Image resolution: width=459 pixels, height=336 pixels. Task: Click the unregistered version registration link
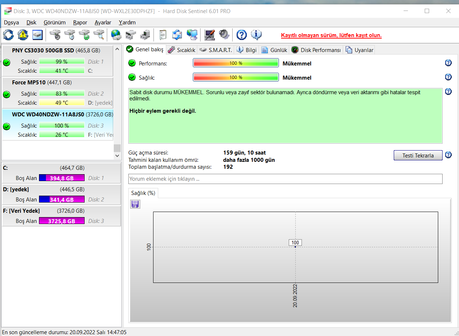pyautogui.click(x=331, y=36)
